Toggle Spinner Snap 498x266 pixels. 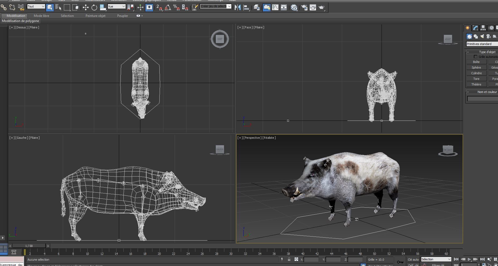[x=185, y=8]
